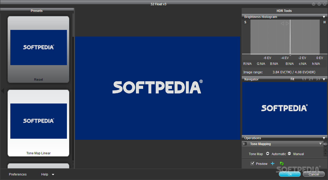Click the operations list down arrow
Screen dimensions: 328x180
click(x=325, y=154)
